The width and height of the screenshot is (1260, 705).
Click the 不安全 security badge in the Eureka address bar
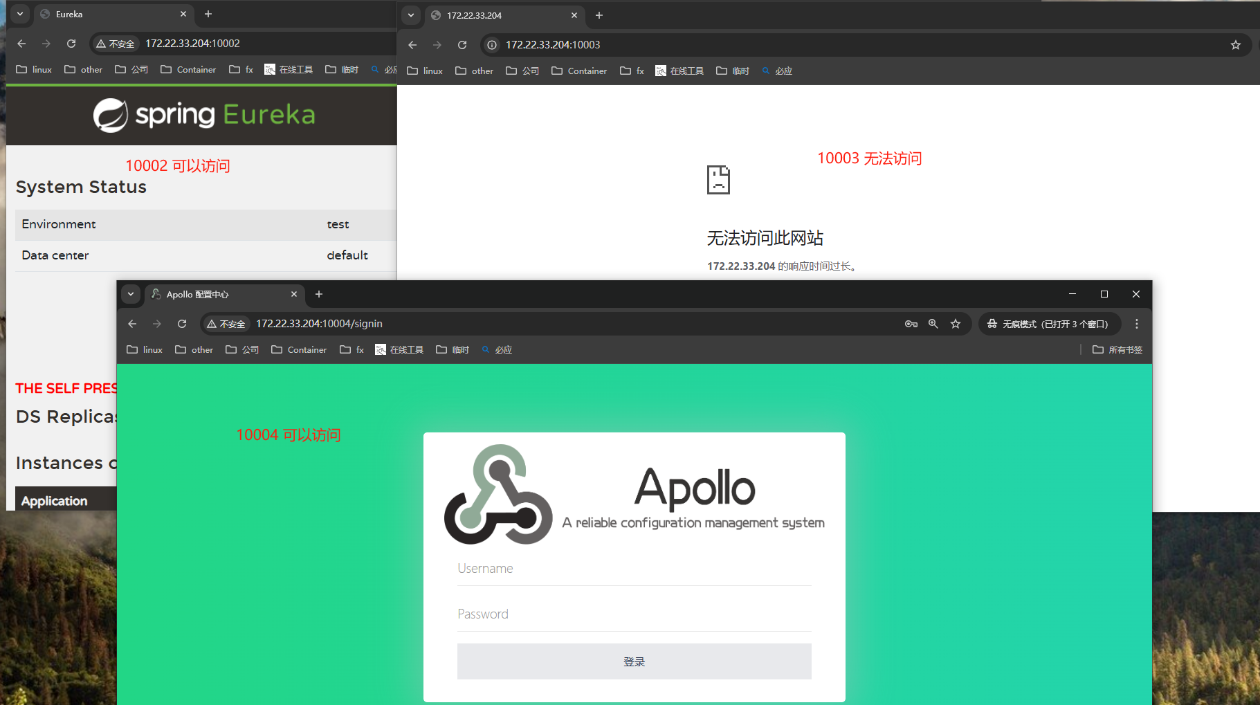point(115,43)
